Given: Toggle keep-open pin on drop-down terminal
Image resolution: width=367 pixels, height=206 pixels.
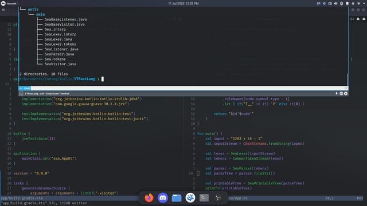Looking at the screenshot, I should point(337,93).
